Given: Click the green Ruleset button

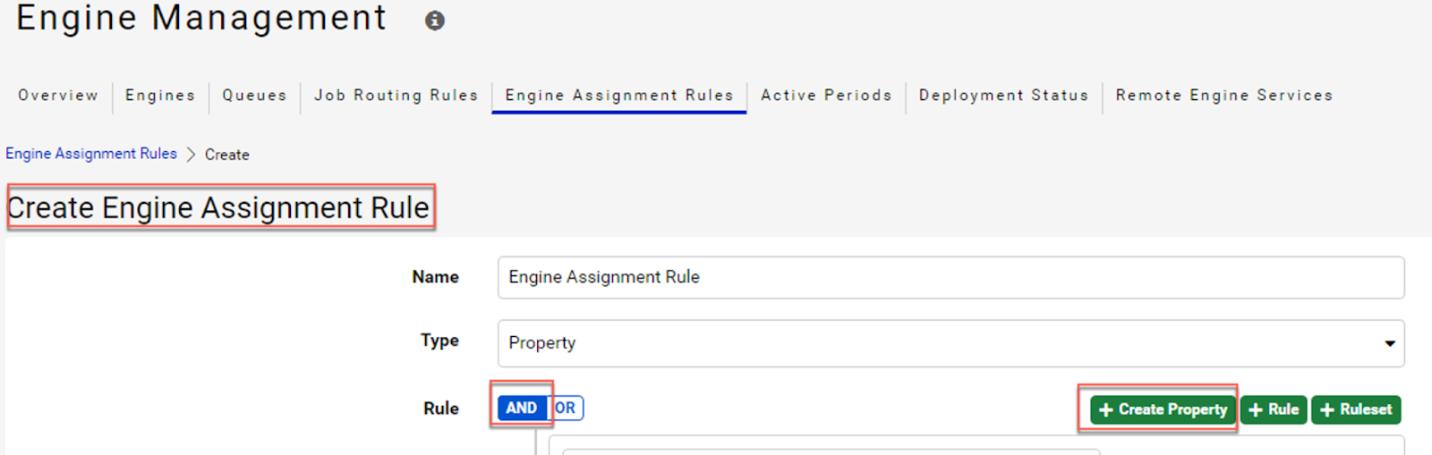Looking at the screenshot, I should (1356, 409).
